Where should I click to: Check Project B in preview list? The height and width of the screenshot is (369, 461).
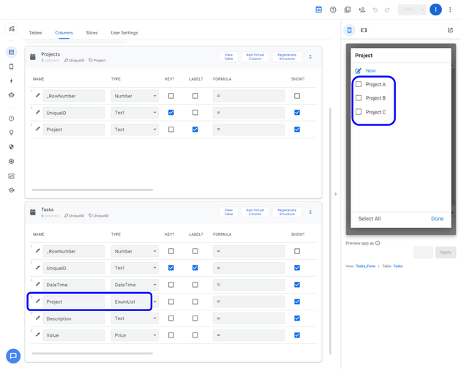(359, 98)
